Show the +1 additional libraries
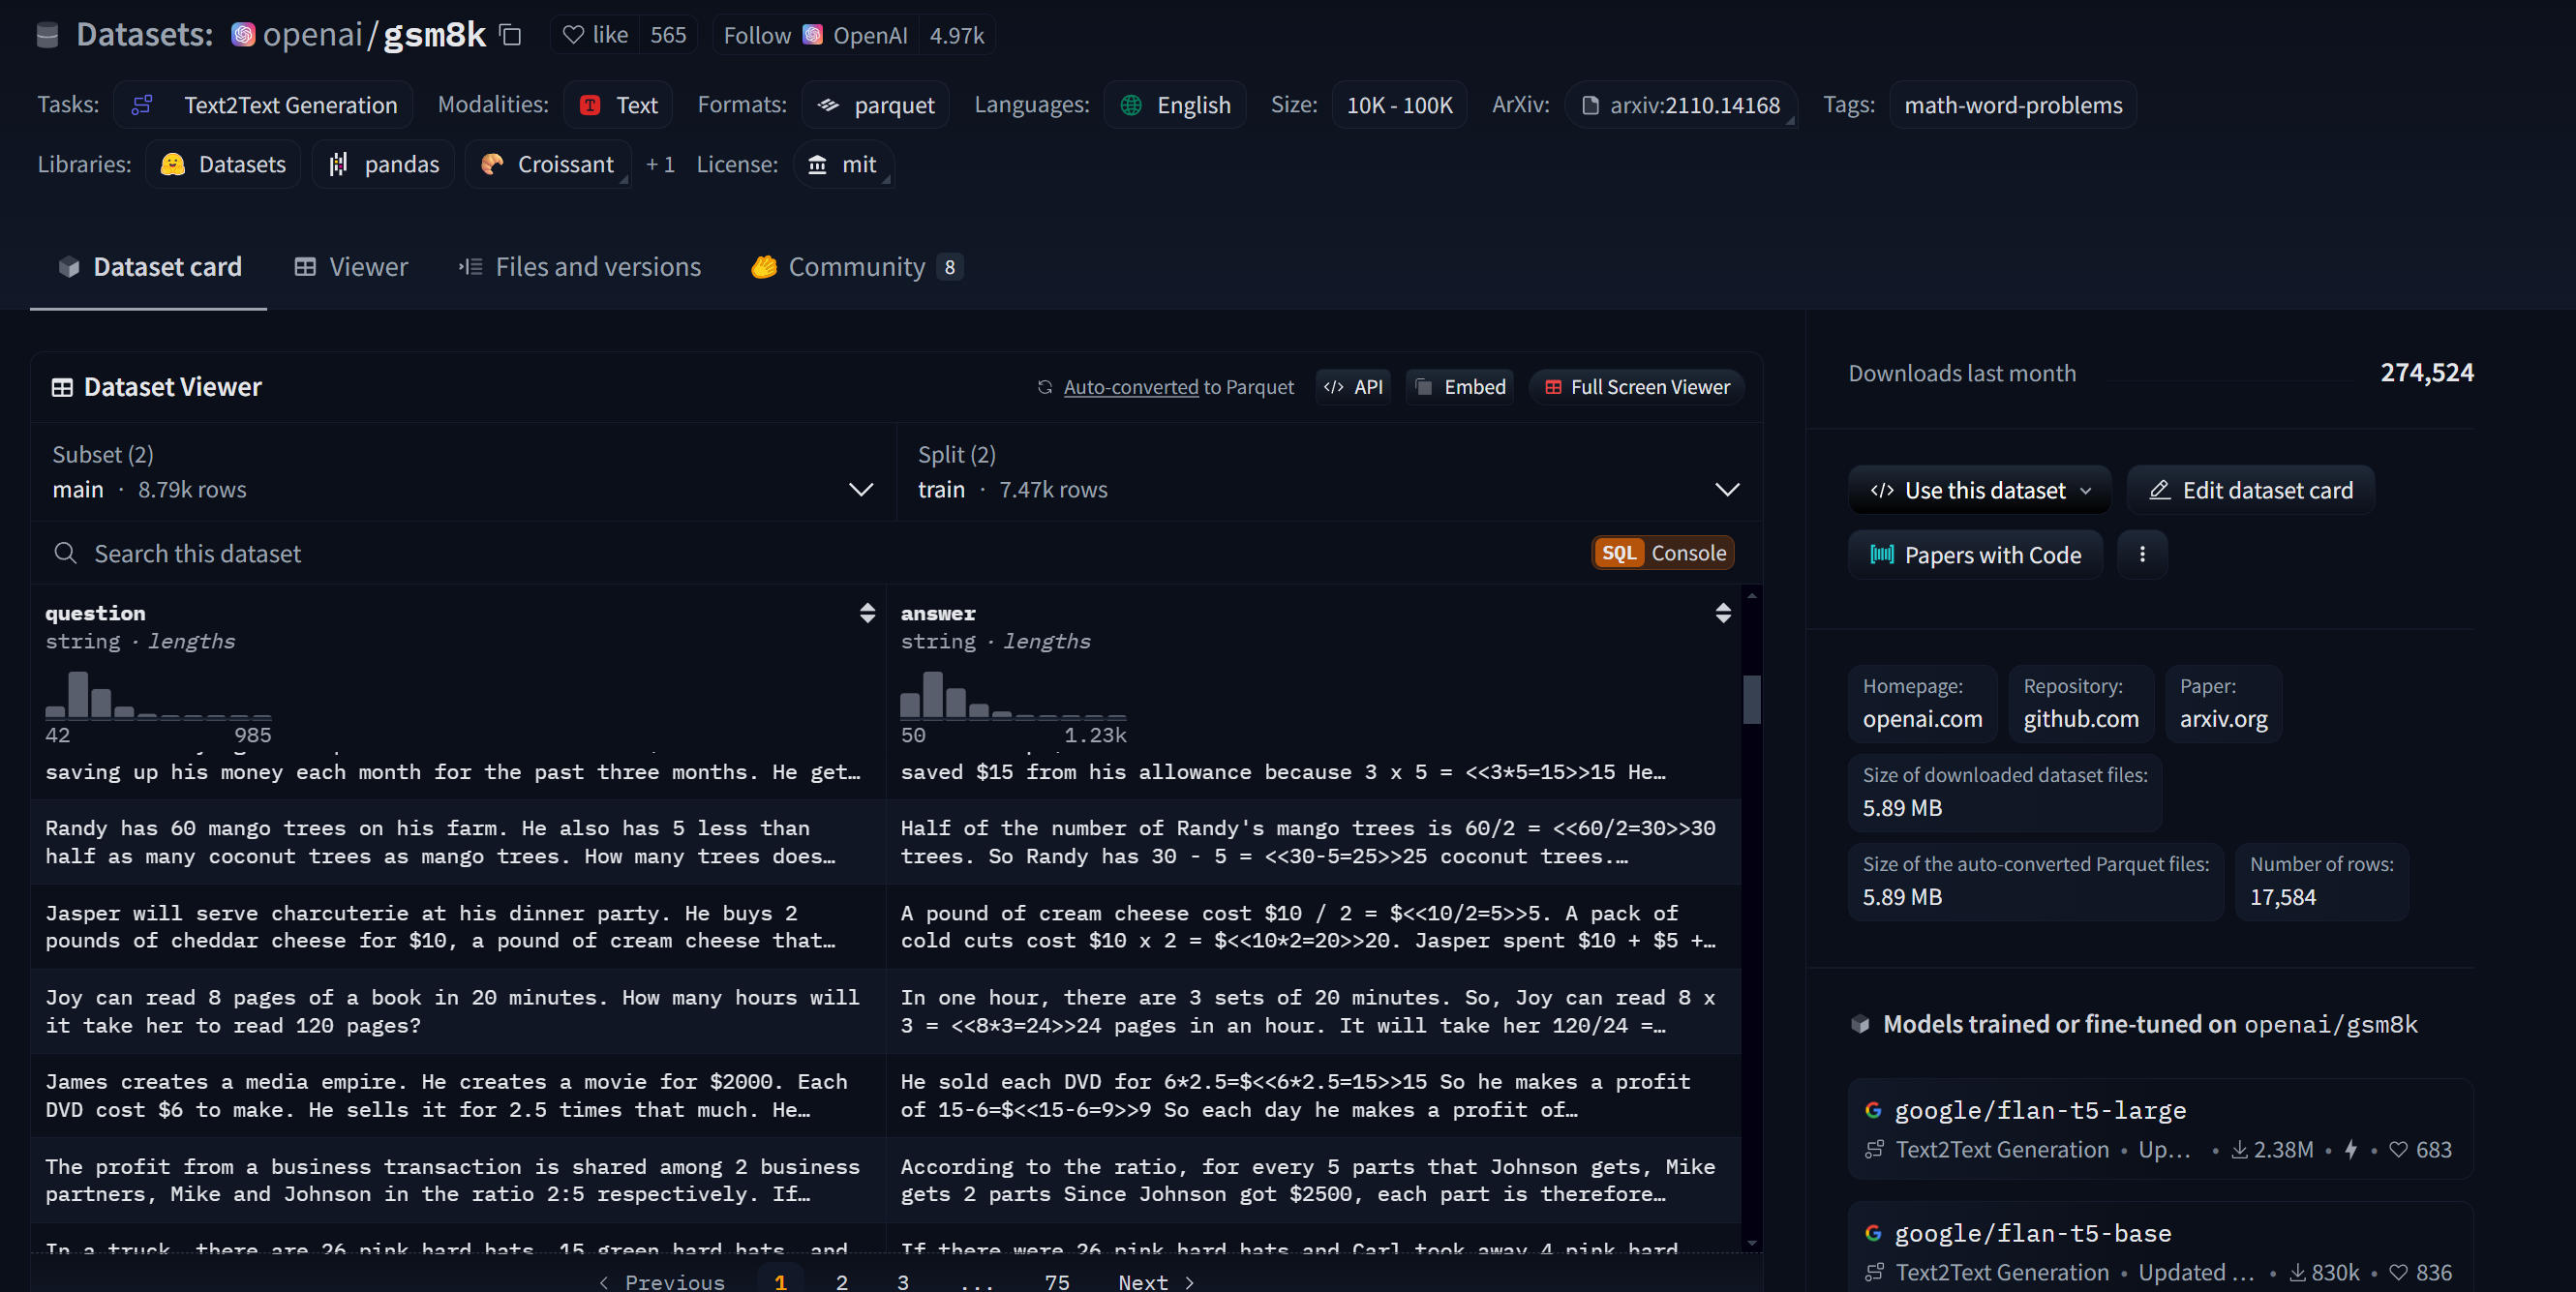The image size is (2576, 1292). coord(660,164)
